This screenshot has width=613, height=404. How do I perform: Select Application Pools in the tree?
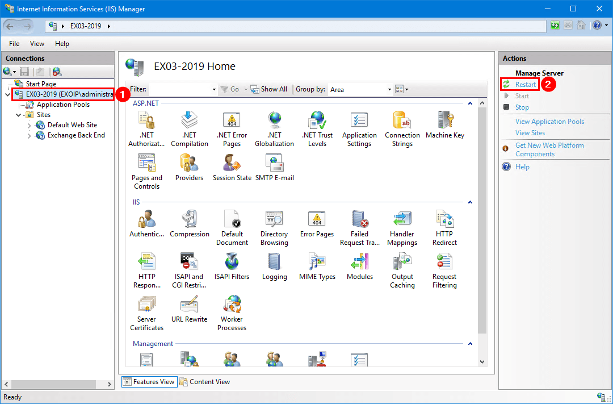[63, 105]
